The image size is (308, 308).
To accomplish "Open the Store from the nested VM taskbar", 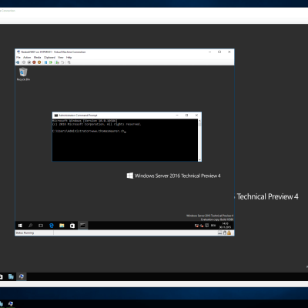I will pos(72,226).
